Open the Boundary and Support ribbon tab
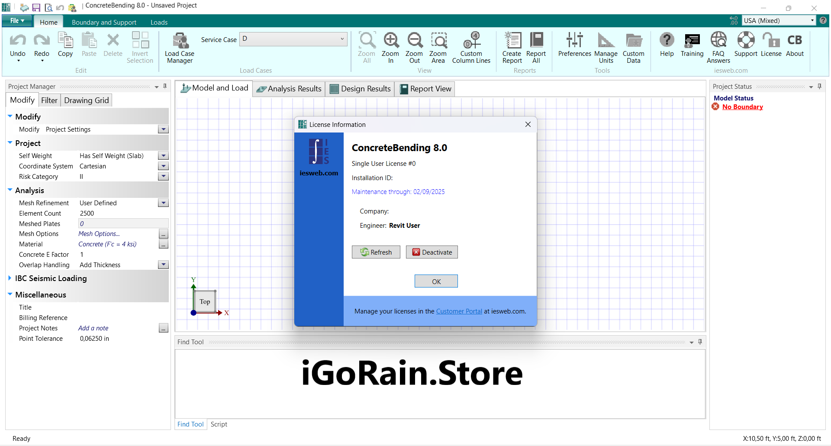The width and height of the screenshot is (831, 446). (x=104, y=23)
